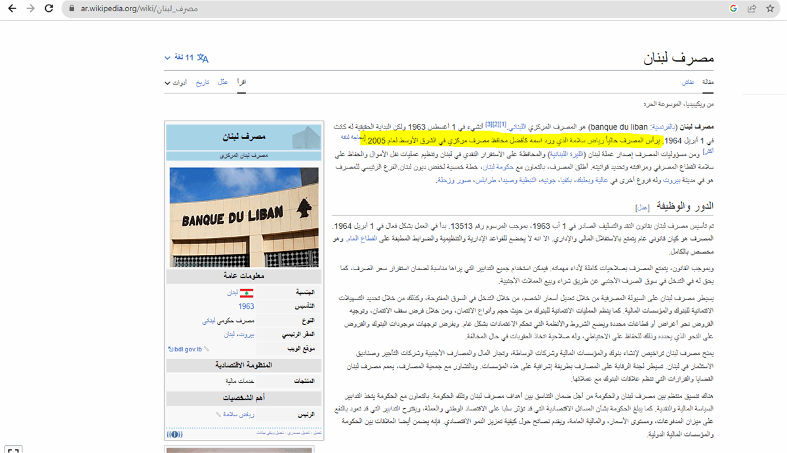Follow the صيدا city link
Screen dimensions: 787x453
pos(507,179)
